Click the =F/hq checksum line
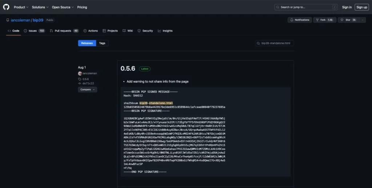The height and width of the screenshot is (188, 372). coord(128,168)
